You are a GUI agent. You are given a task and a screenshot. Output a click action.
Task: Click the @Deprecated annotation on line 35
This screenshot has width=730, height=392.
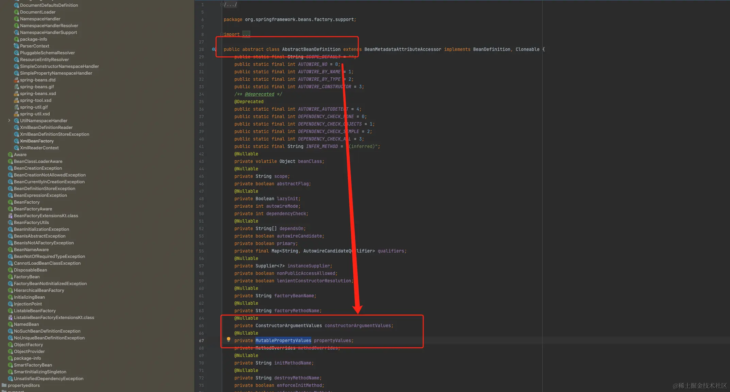(x=249, y=102)
